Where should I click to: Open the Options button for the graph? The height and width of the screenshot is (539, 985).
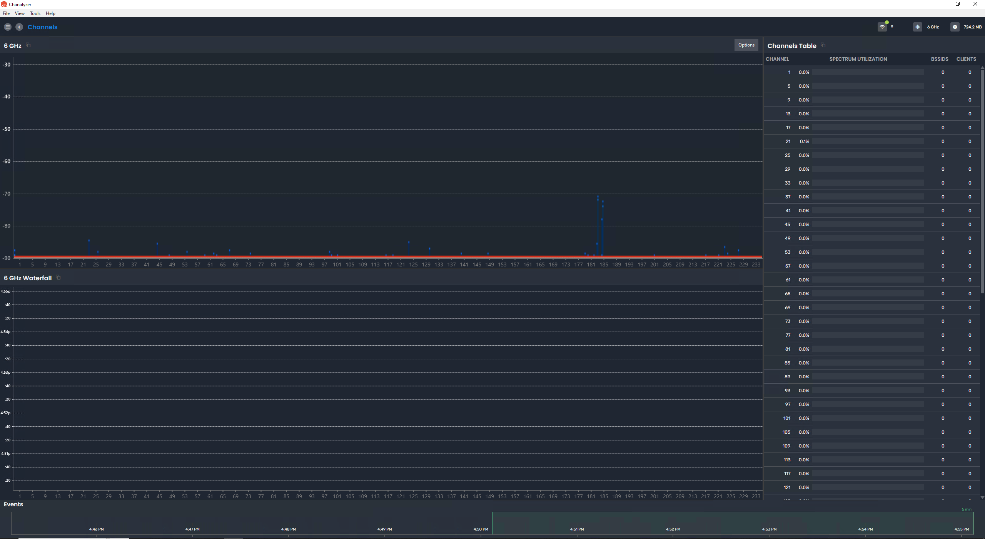click(746, 45)
